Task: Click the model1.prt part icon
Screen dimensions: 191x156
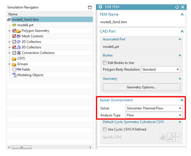Action: pyautogui.click(x=14, y=25)
